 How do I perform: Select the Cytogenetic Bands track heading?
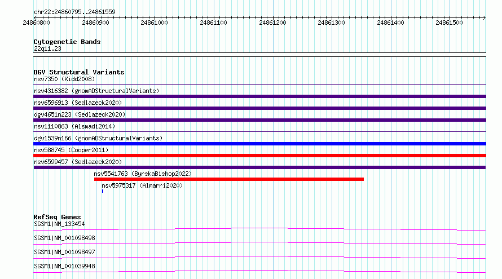[67, 42]
